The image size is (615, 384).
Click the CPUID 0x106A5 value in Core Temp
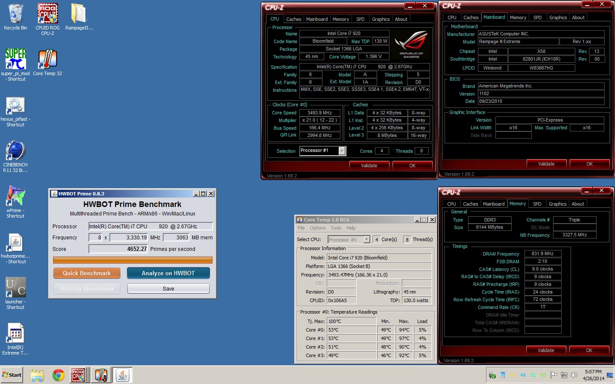[341, 300]
